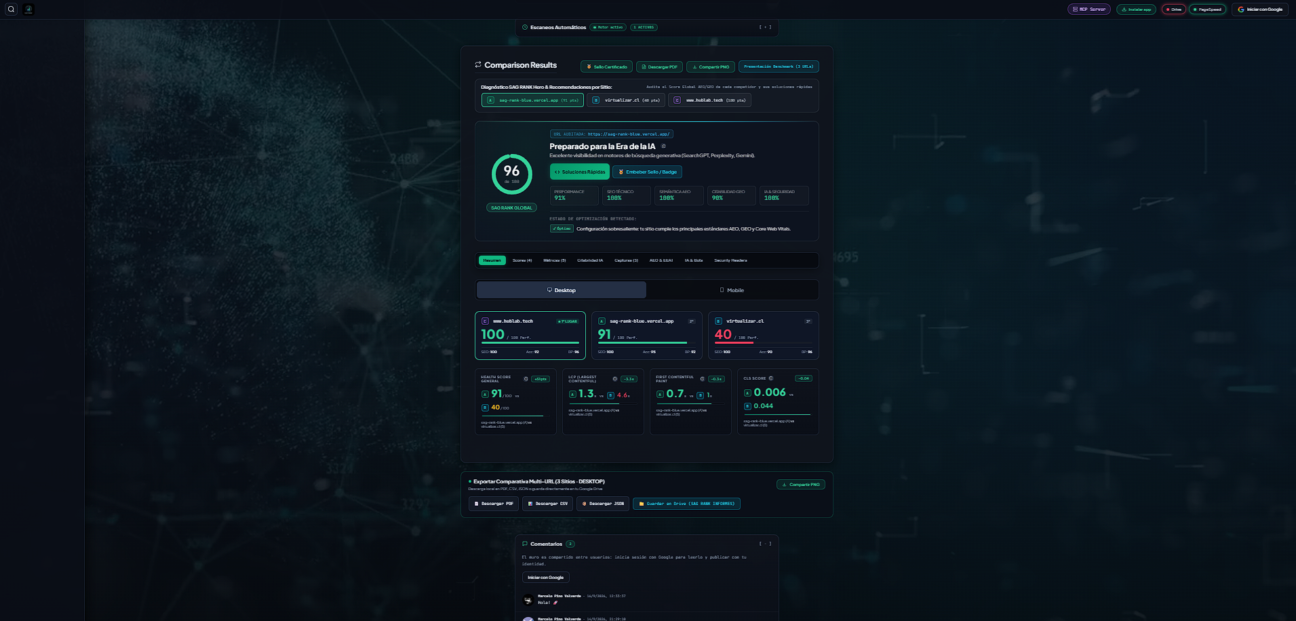1296x621 pixels.
Task: Open the Citabilidad IA tab
Action: click(590, 260)
